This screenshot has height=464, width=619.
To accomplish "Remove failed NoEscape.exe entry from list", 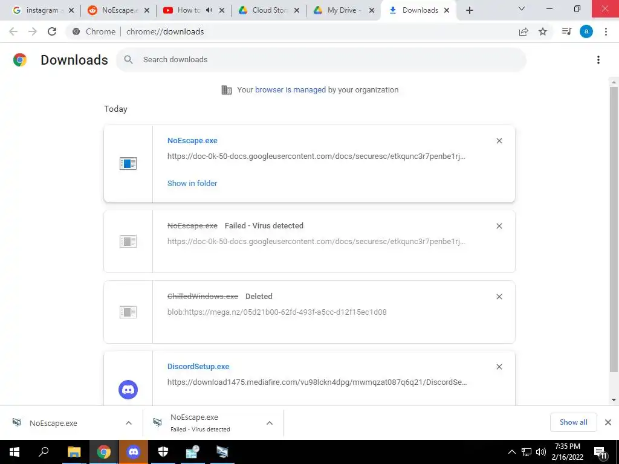I will (499, 226).
